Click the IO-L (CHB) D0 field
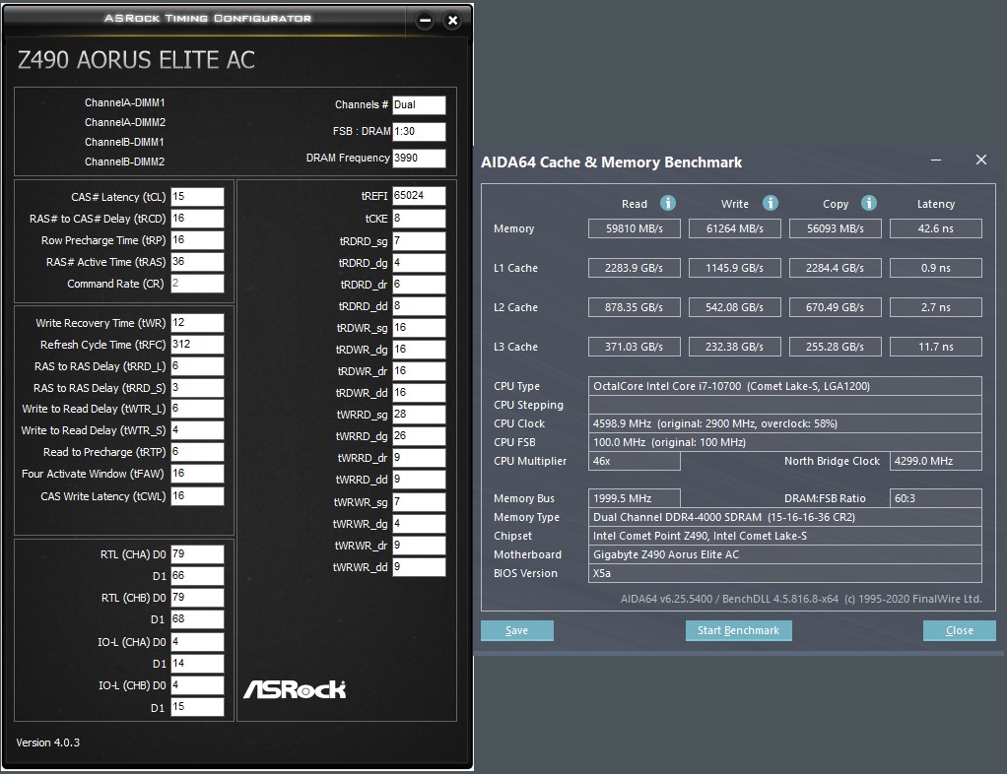Screen dimensions: 1007x774 tap(197, 685)
